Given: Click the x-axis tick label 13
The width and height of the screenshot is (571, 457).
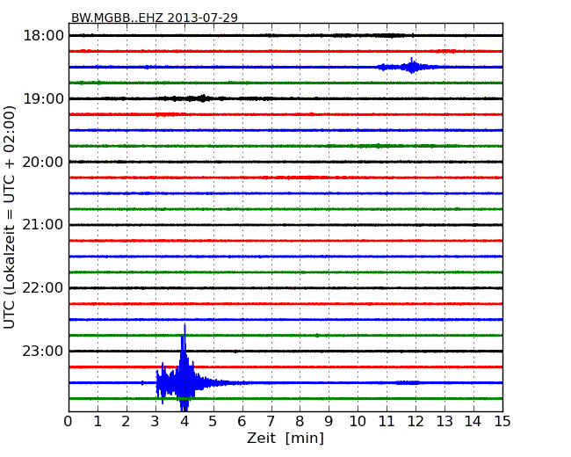Looking at the screenshot, I should click(445, 421).
